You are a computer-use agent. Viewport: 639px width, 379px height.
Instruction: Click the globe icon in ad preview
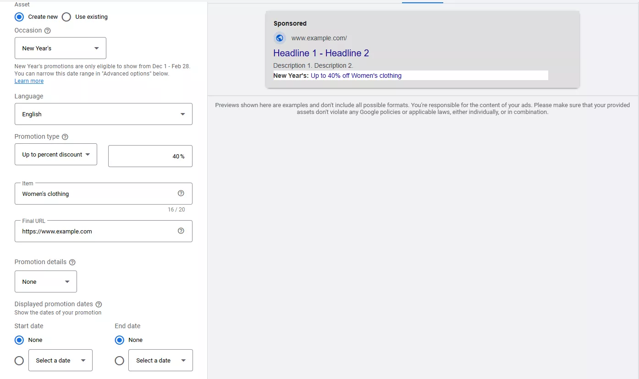pos(280,38)
